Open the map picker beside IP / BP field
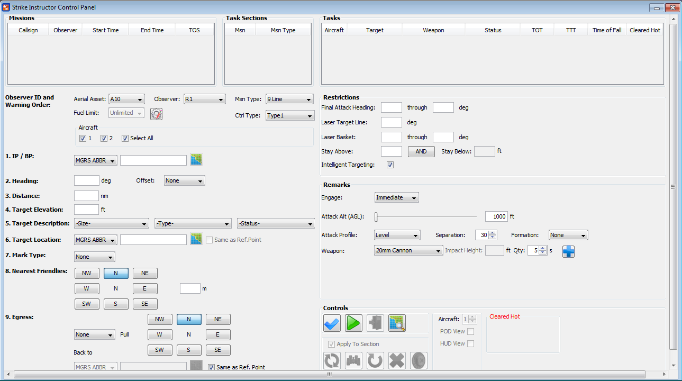Screen dimensions: 682x381 tap(196, 160)
